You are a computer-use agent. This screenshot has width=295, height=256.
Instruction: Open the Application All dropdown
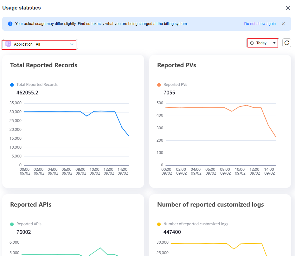(39, 44)
